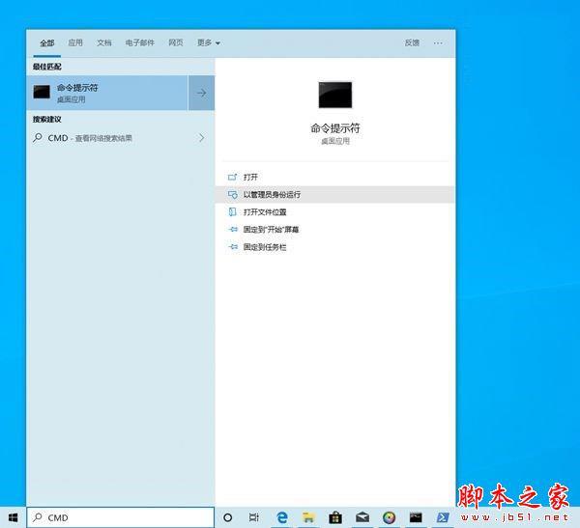Image resolution: width=580 pixels, height=528 pixels.
Task: Open the 更多 dropdown
Action: (x=209, y=42)
